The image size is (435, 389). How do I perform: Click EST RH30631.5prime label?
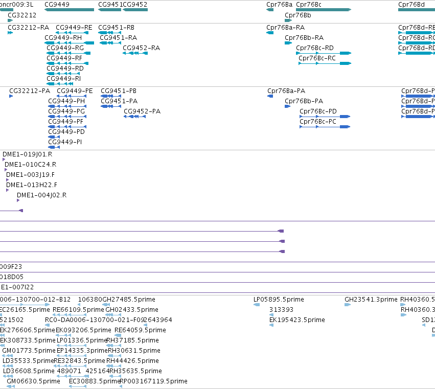134,351
